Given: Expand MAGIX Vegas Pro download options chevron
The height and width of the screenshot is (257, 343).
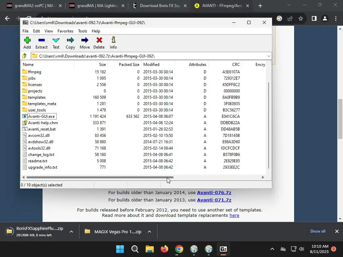Looking at the screenshot, I should click(x=149, y=232).
